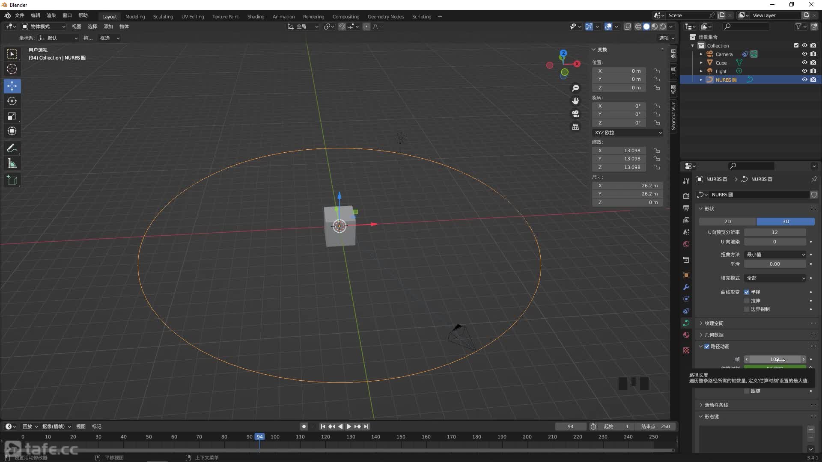822x462 pixels.
Task: Open the World properties tab icon
Action: [x=686, y=244]
